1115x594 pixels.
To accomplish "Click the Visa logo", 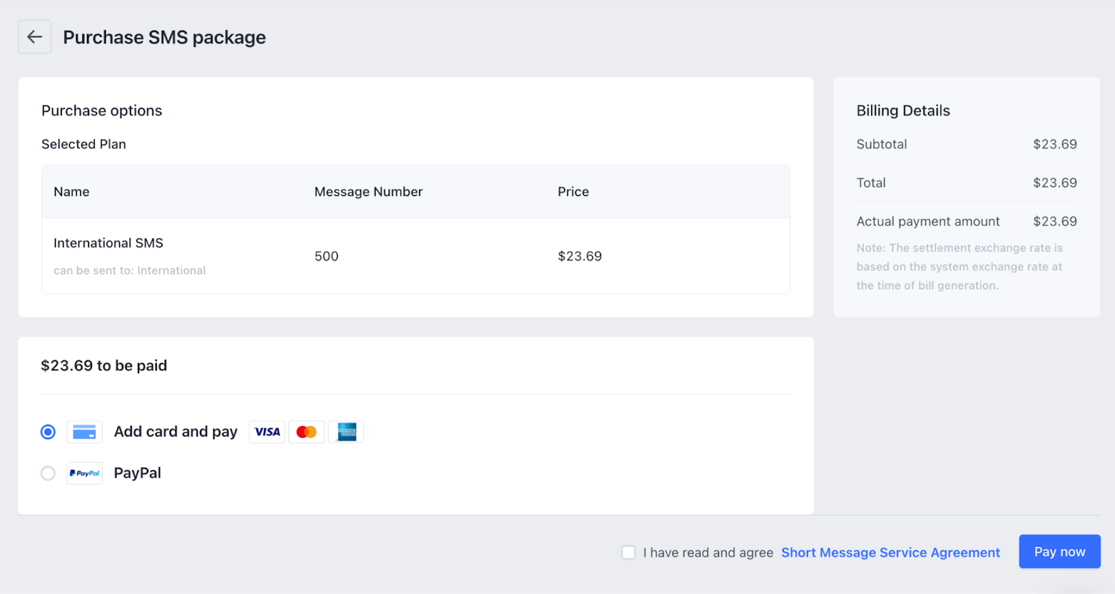I will point(267,432).
